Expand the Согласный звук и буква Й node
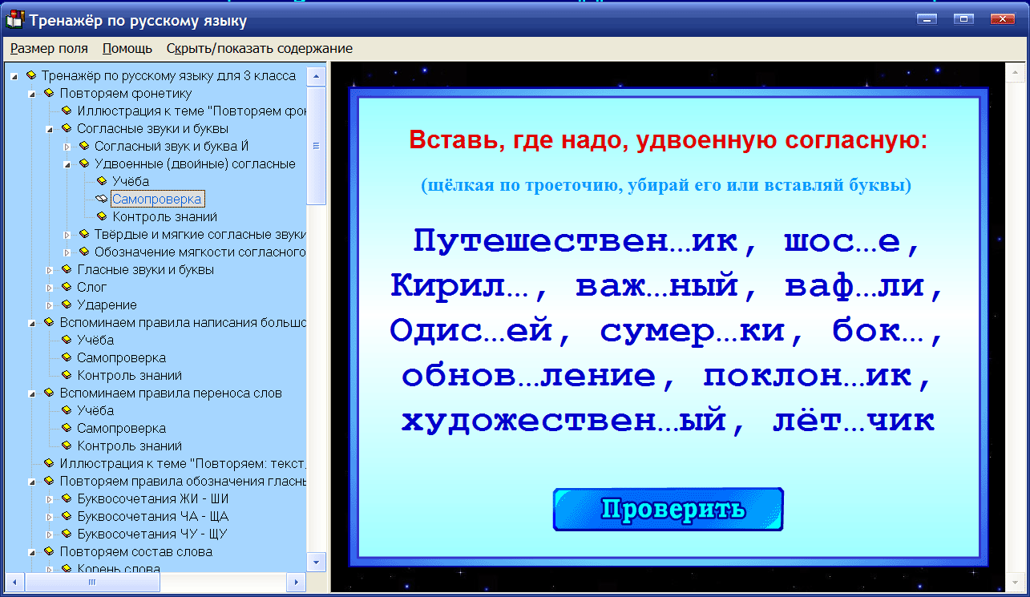Image resolution: width=1030 pixels, height=597 pixels. click(67, 146)
